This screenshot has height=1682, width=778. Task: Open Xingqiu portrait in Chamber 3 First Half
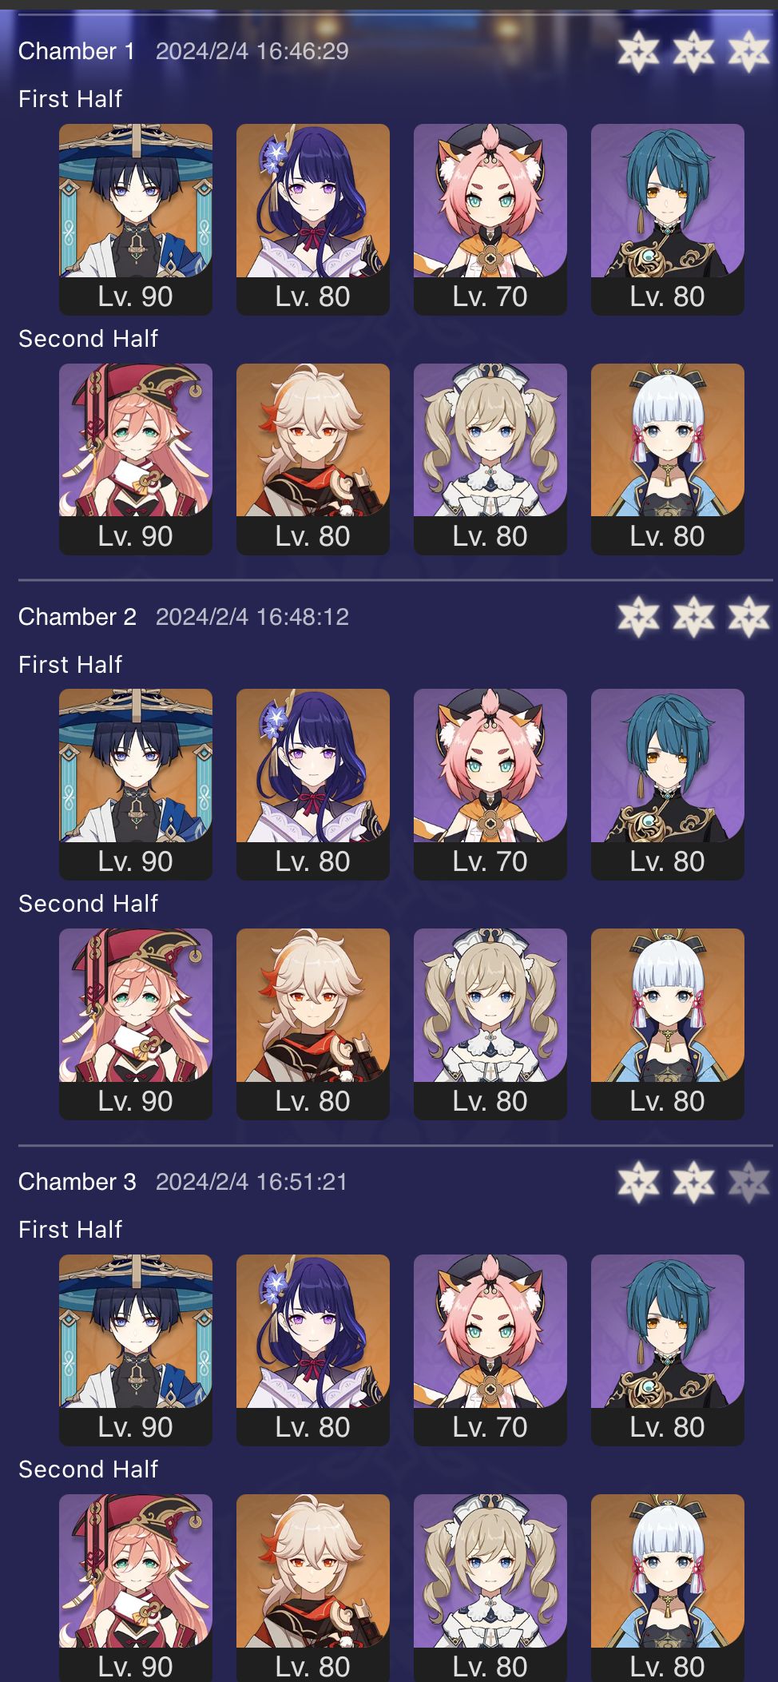pos(668,1350)
